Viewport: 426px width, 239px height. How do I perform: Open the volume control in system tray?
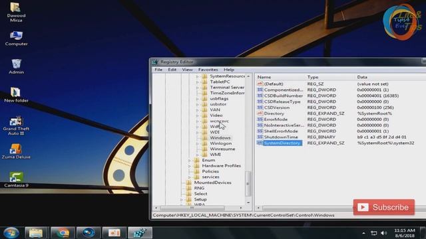click(383, 233)
